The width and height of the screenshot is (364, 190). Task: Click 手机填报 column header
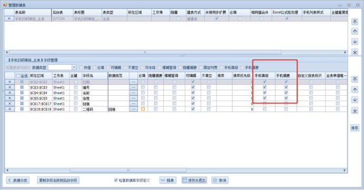[x=264, y=76]
